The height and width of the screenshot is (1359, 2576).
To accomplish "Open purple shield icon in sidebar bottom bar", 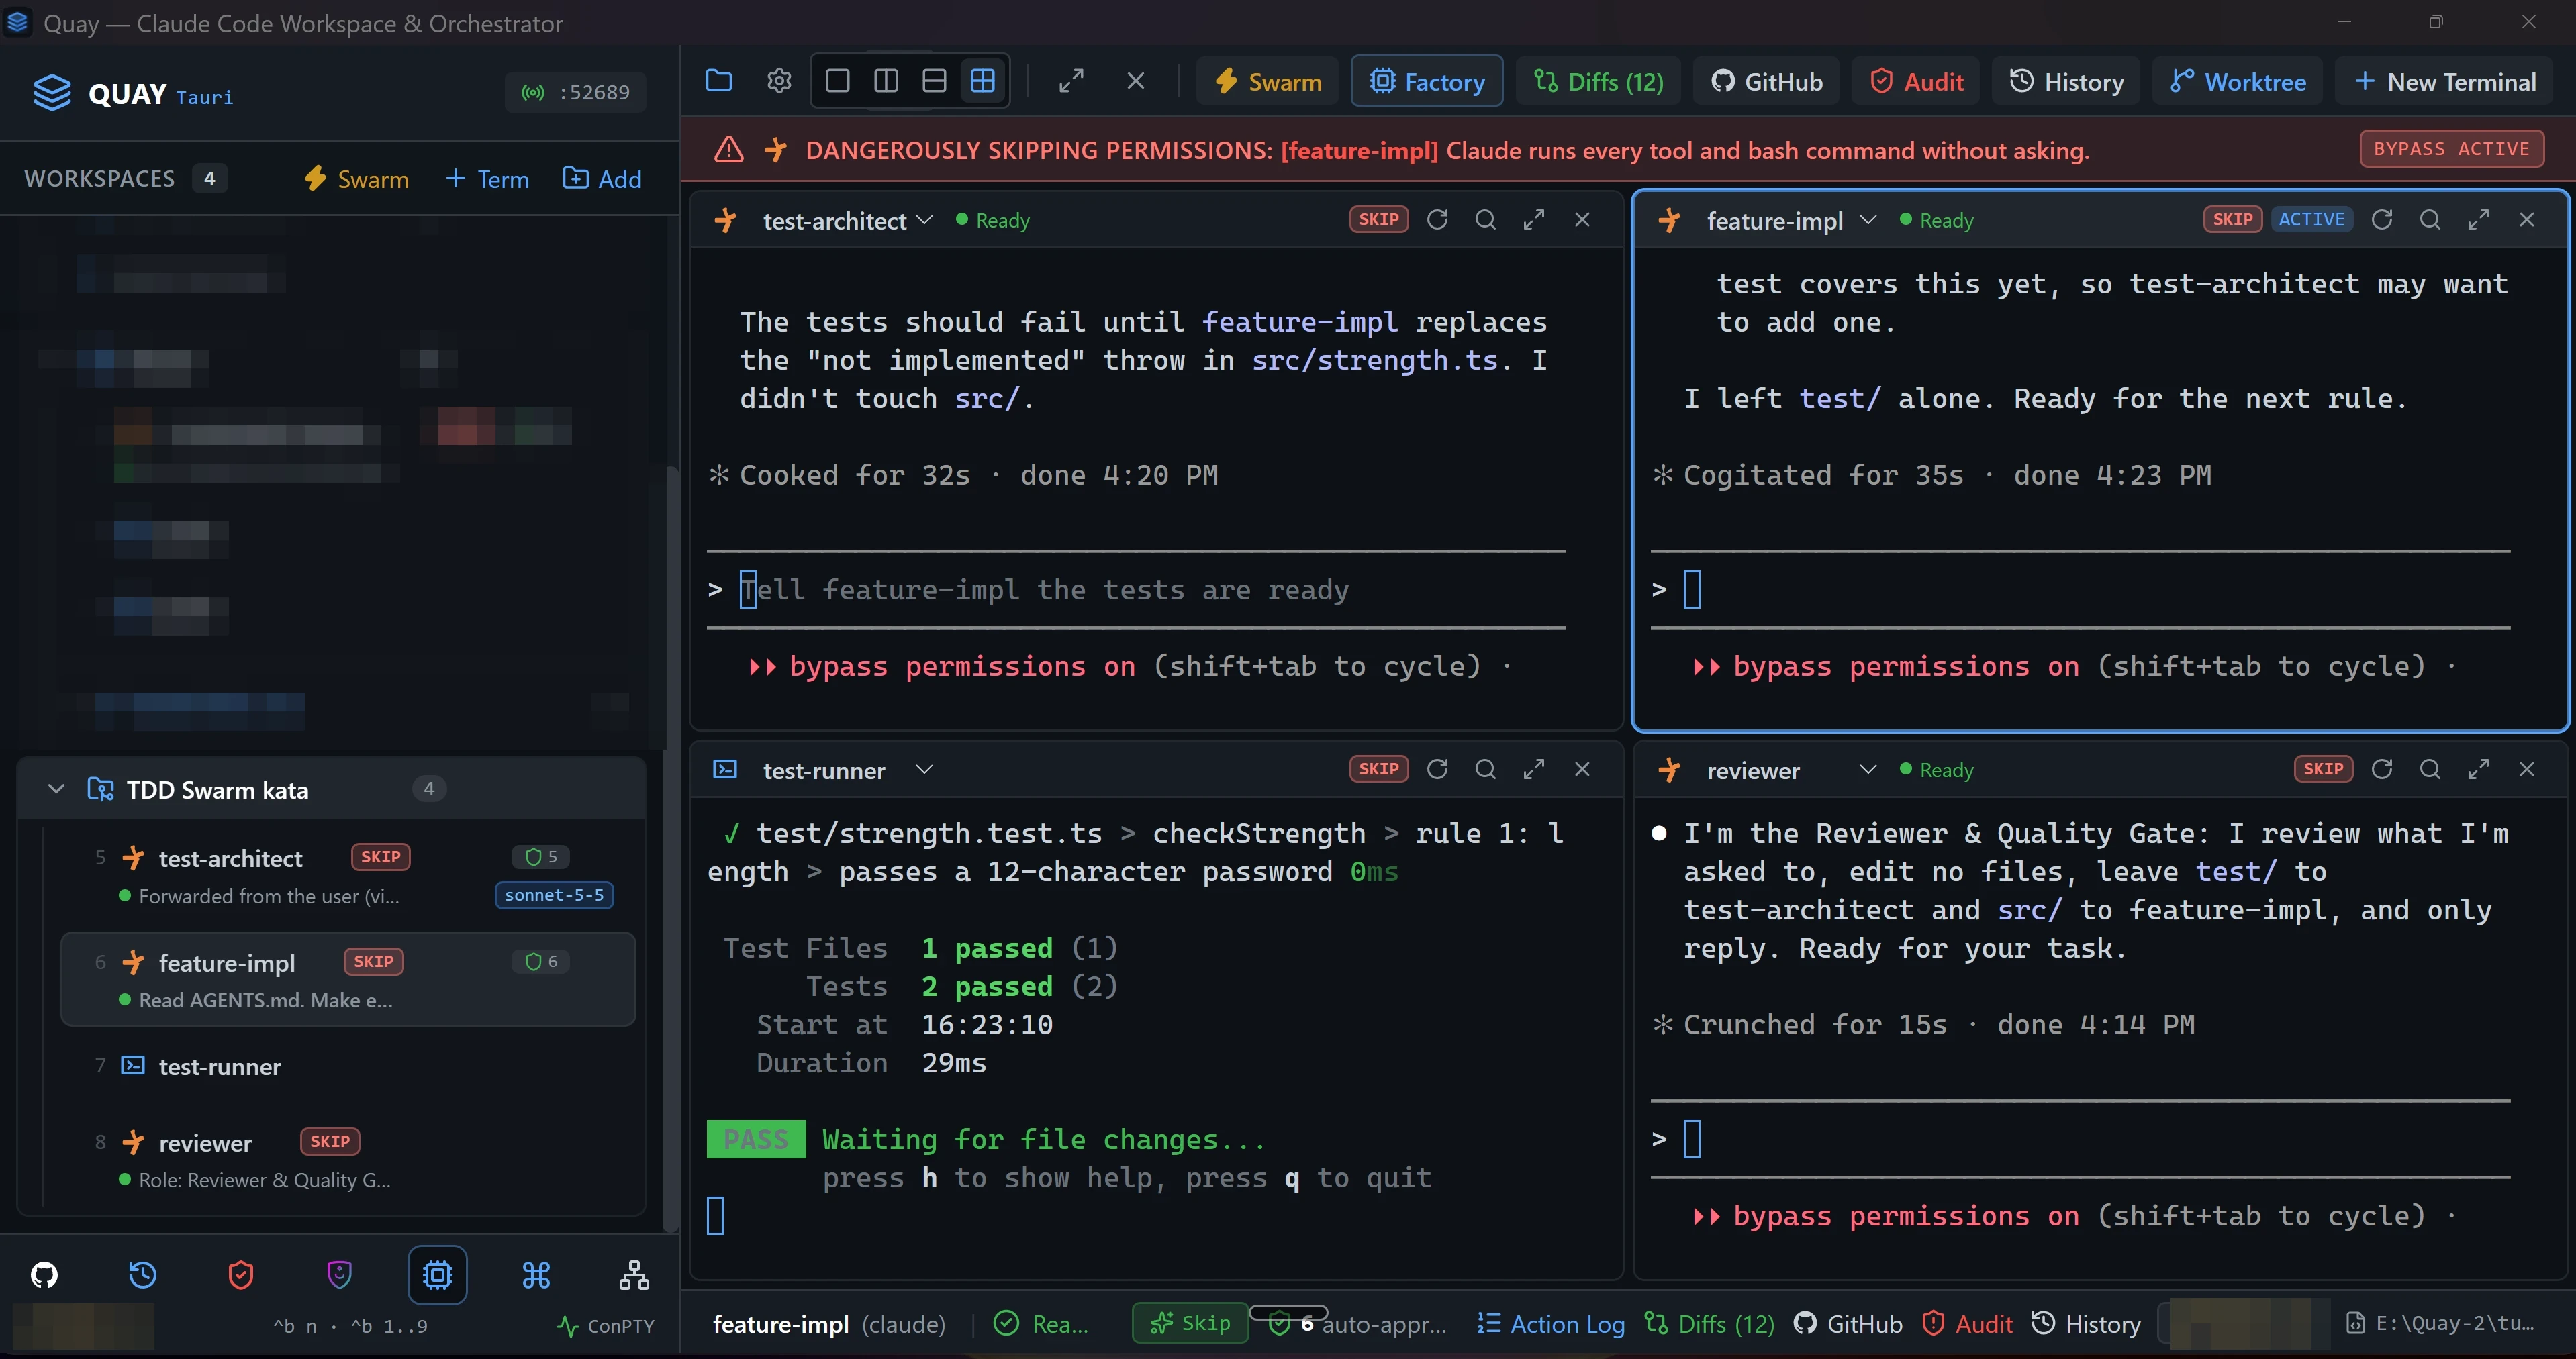I will 340,1275.
